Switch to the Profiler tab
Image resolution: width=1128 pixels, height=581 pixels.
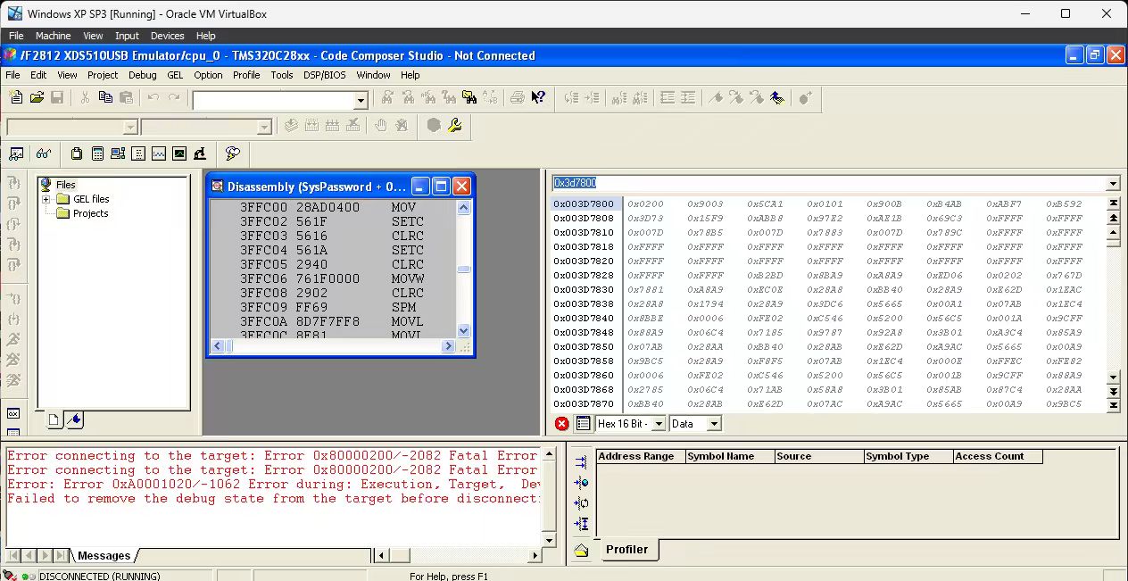pos(626,549)
